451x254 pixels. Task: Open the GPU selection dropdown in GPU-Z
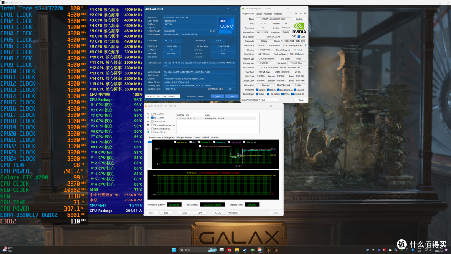pyautogui.click(x=260, y=100)
